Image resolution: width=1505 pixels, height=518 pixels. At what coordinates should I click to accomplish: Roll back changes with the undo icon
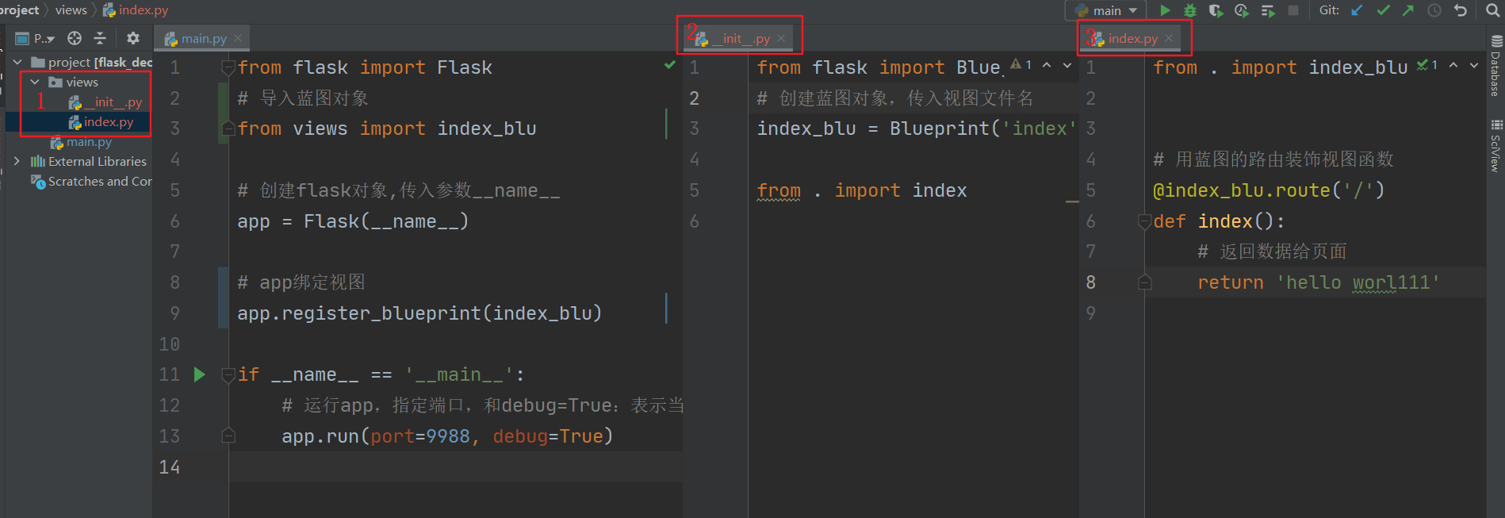1459,10
